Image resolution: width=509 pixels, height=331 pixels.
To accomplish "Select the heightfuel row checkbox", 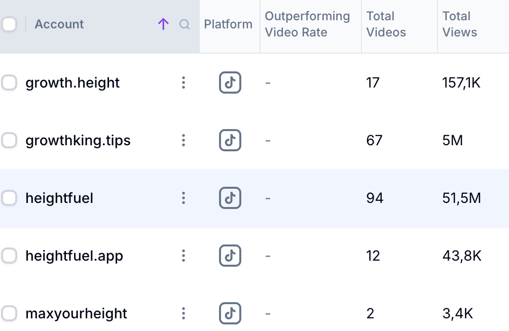I will pyautogui.click(x=9, y=198).
